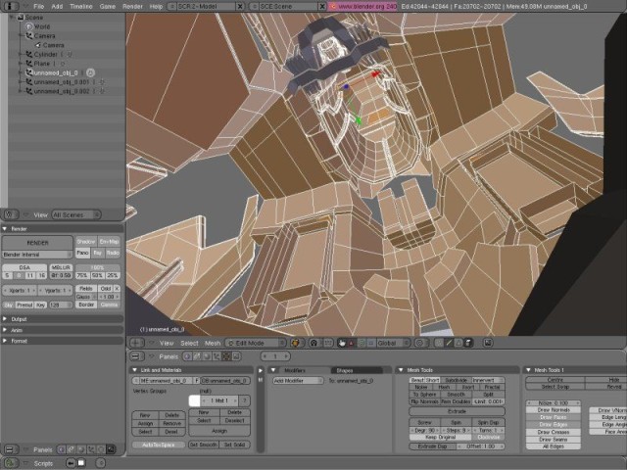627x470 pixels.
Task: Click the info window type icon at top-left
Action: [x=11, y=6]
